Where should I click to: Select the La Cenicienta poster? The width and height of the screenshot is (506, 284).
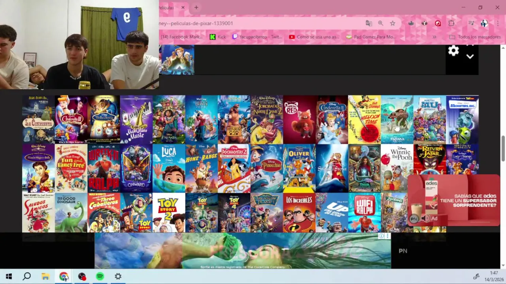point(38,119)
